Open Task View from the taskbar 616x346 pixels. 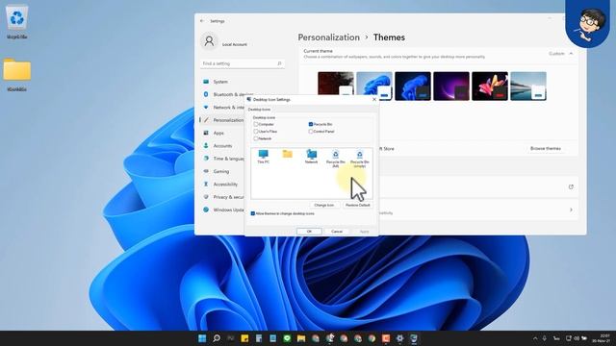231,338
